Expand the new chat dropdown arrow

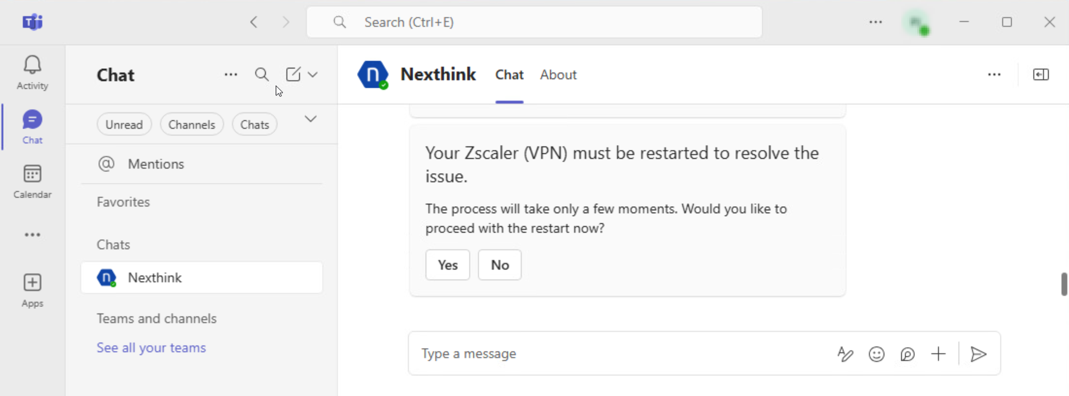(313, 75)
